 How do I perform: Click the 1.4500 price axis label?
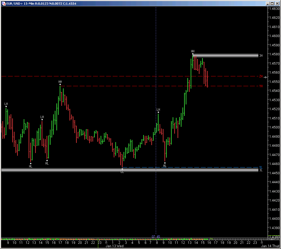click(274, 127)
